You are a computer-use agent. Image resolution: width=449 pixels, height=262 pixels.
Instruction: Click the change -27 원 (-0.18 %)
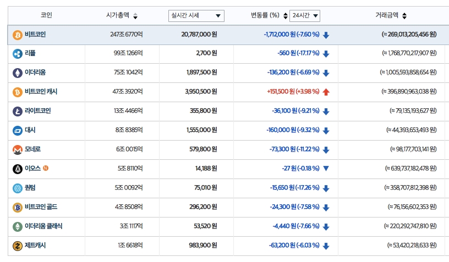pyautogui.click(x=300, y=168)
